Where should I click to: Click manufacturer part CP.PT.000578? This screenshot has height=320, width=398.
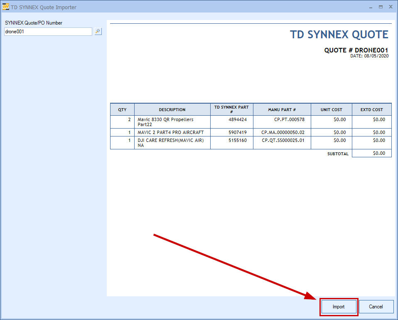click(x=290, y=119)
